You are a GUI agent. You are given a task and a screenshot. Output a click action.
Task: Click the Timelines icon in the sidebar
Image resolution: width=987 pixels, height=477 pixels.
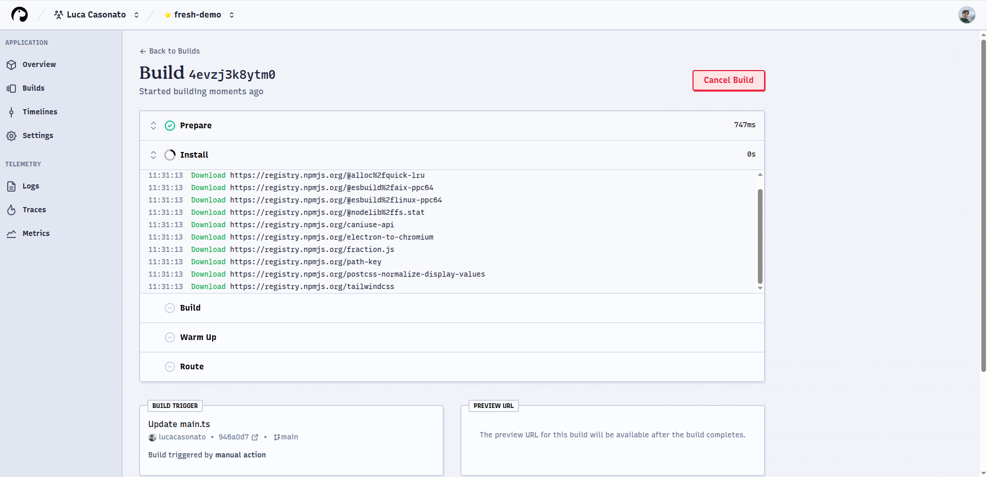[11, 112]
